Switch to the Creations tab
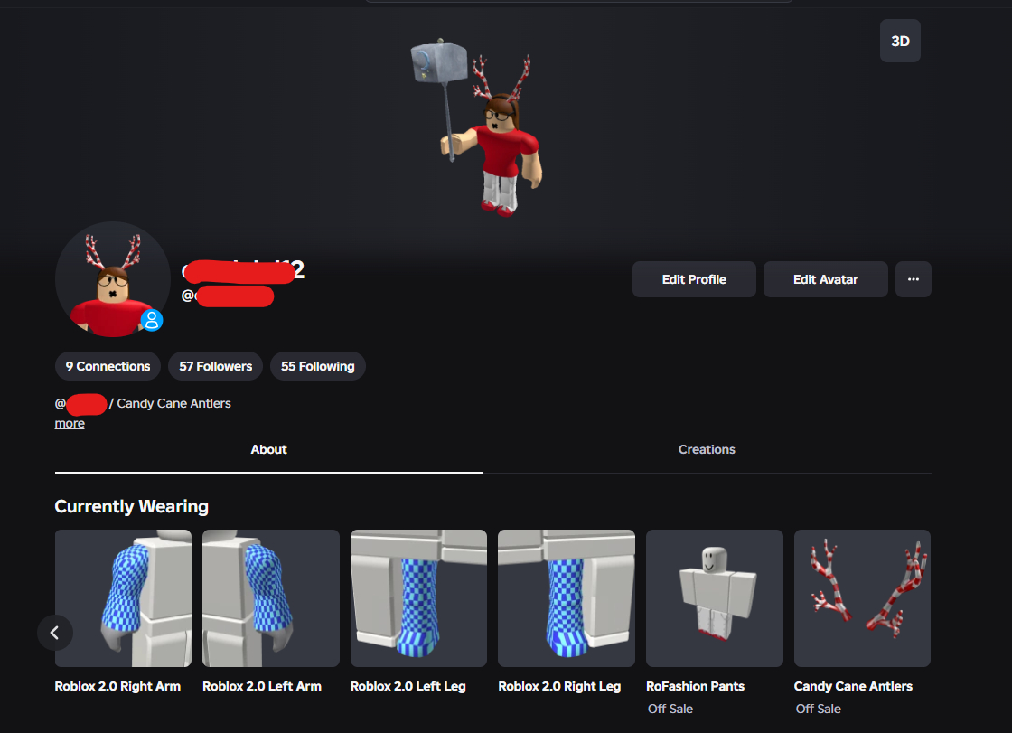Screen dimensions: 1012x733 [x=707, y=449]
